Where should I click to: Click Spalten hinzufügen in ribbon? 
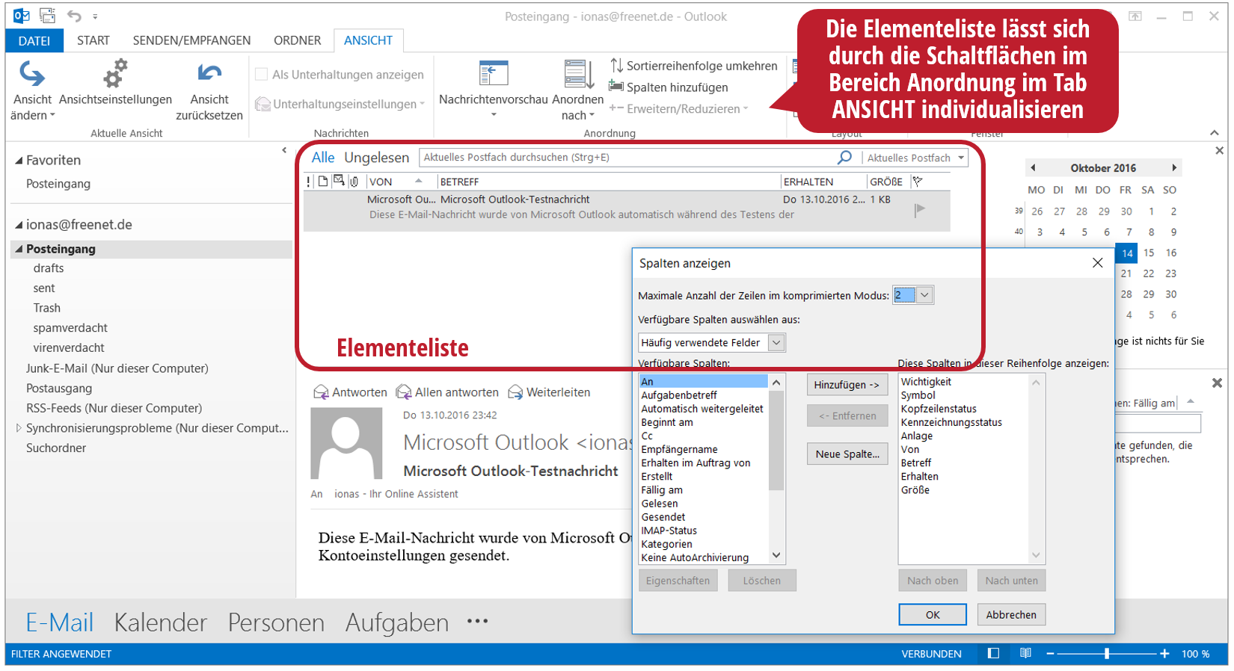[669, 87]
